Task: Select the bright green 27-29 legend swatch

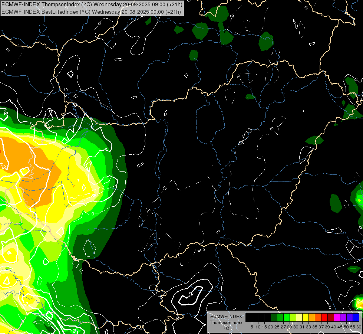Action: [x=287, y=317]
